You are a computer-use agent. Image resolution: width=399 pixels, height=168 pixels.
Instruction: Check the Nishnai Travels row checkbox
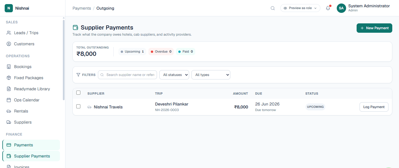pos(78,106)
